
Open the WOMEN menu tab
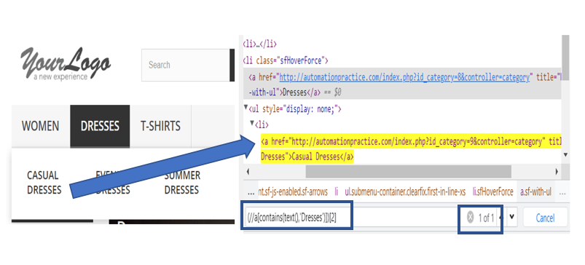[x=40, y=126]
